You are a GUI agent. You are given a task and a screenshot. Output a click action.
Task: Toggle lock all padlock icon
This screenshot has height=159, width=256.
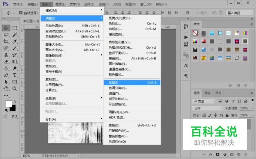[227, 115]
